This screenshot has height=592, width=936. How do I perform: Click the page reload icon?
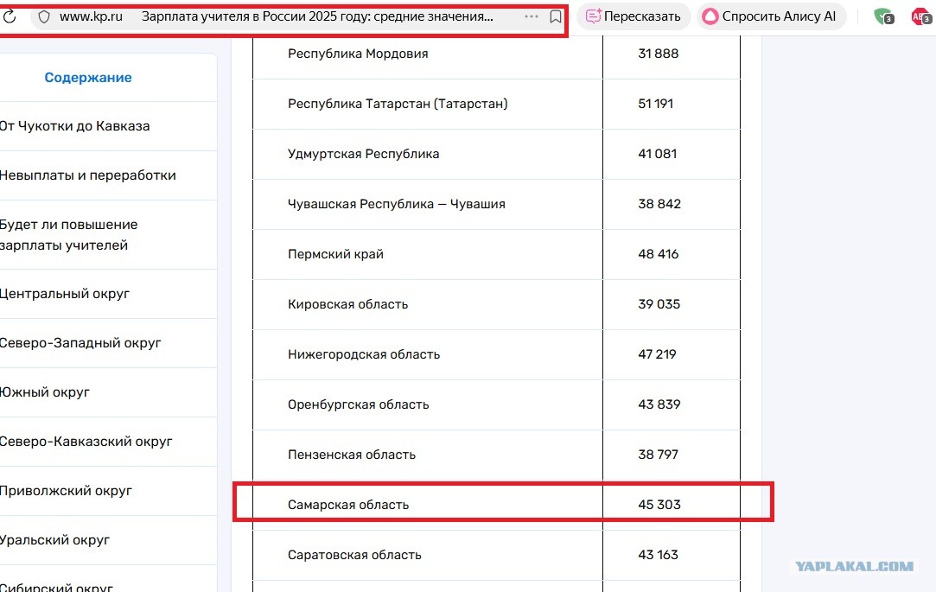pyautogui.click(x=9, y=16)
